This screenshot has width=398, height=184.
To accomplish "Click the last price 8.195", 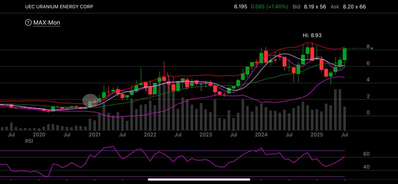I will point(240,7).
